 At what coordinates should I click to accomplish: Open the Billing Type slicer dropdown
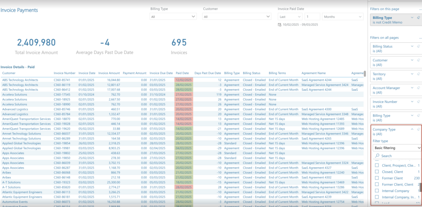[x=173, y=16]
